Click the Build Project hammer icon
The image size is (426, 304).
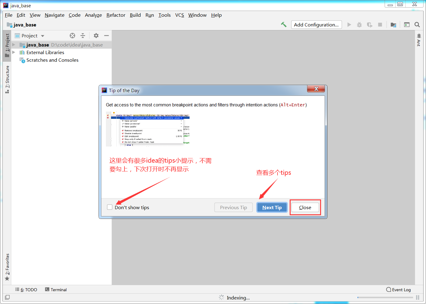[284, 25]
